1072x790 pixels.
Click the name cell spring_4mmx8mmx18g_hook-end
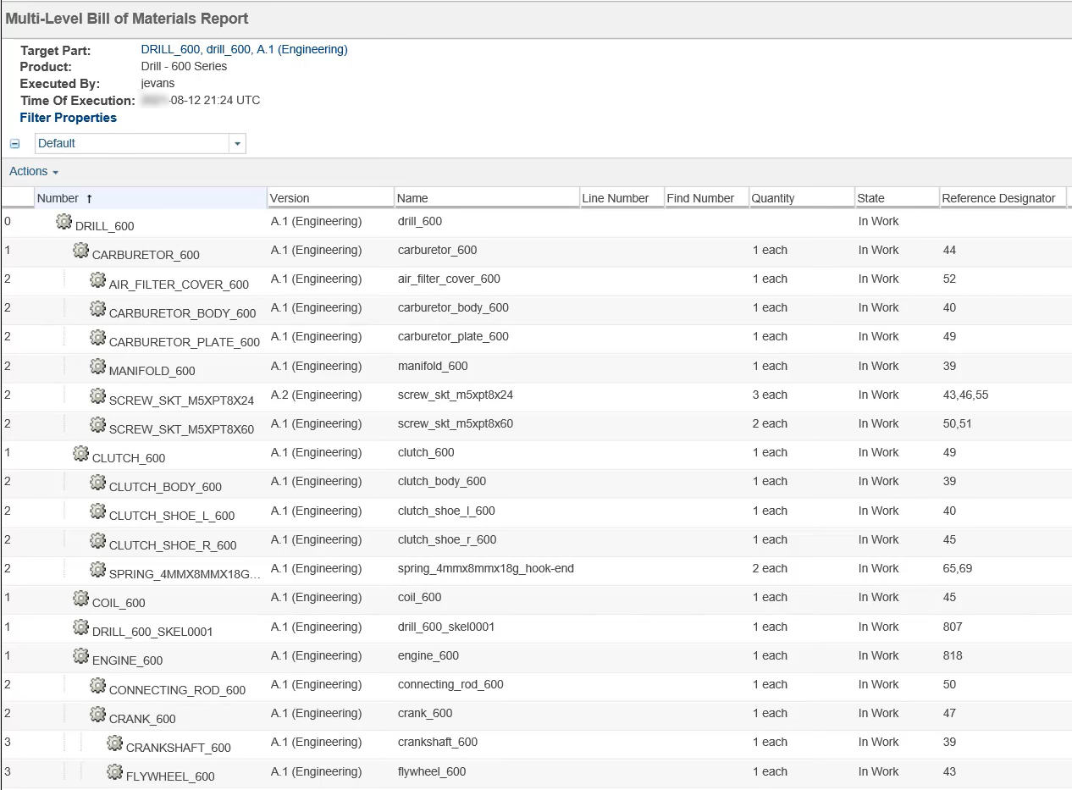coord(486,568)
